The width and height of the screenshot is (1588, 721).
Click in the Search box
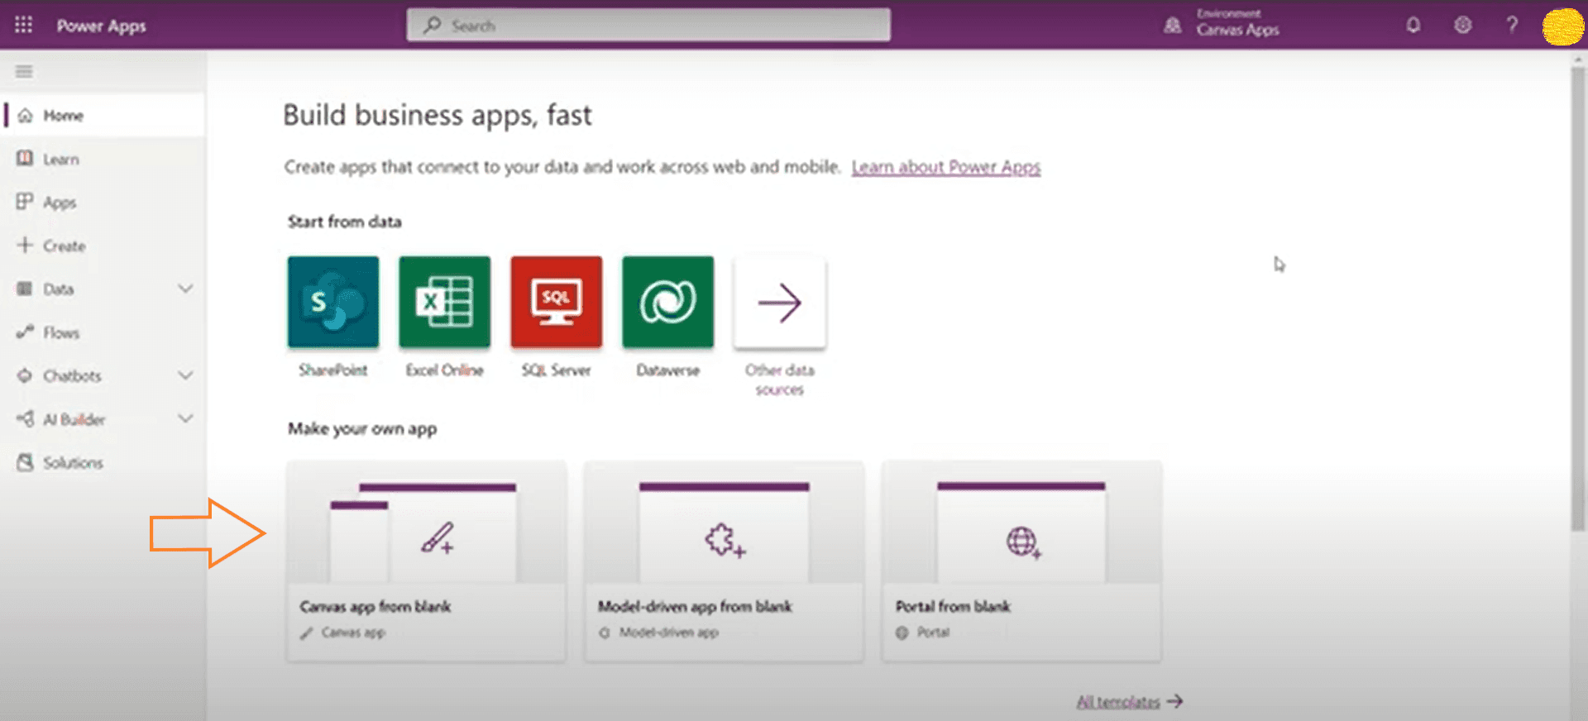(x=648, y=26)
